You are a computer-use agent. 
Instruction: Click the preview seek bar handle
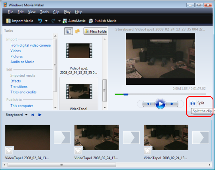click(125, 94)
